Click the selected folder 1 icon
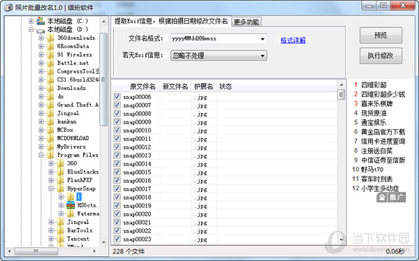This screenshot has width=419, height=261. point(71,197)
